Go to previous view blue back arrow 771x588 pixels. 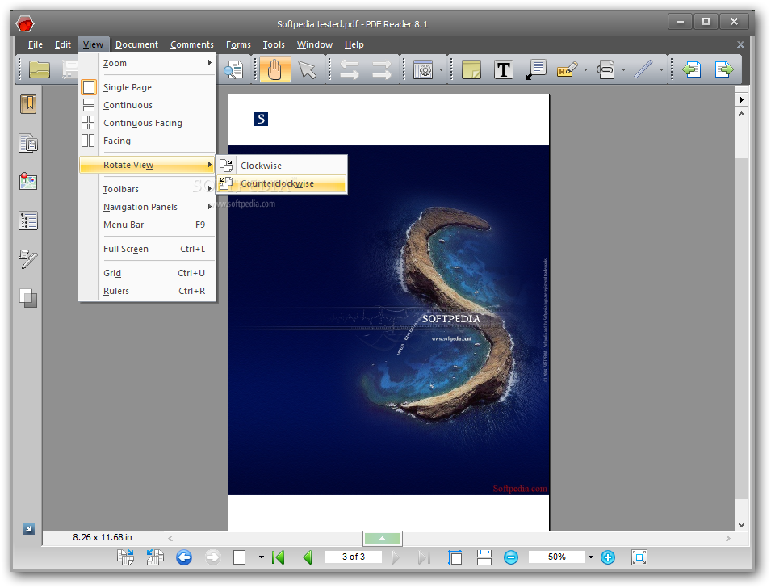coord(184,557)
